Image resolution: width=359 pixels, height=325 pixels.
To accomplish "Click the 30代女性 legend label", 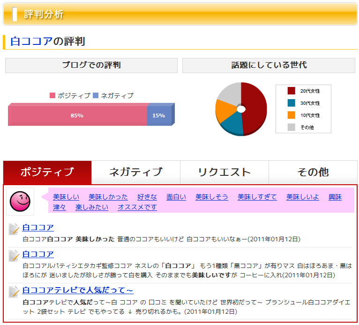I will [310, 103].
